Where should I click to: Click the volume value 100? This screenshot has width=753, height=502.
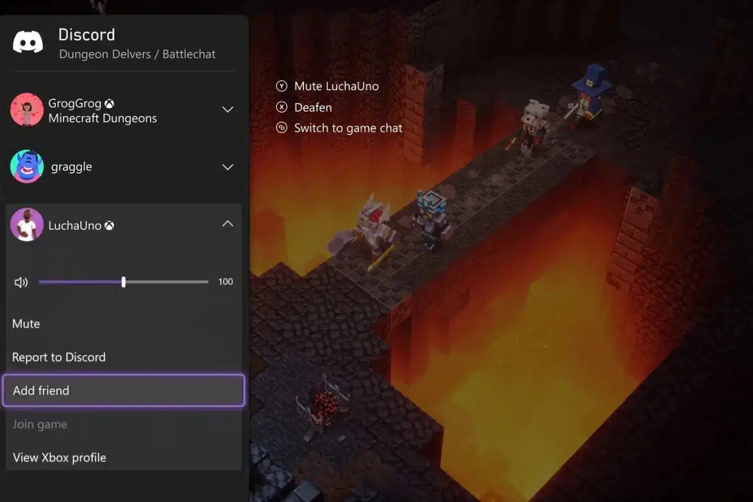[225, 282]
